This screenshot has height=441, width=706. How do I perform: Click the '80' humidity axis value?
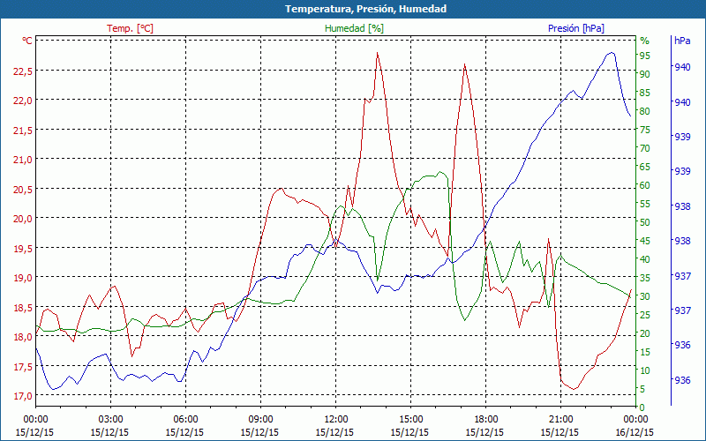click(645, 111)
